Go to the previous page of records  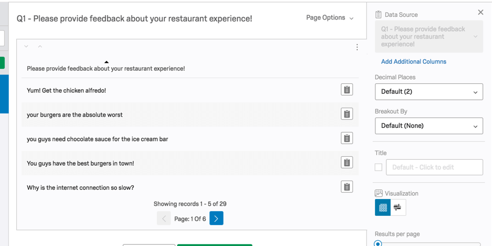pyautogui.click(x=164, y=219)
